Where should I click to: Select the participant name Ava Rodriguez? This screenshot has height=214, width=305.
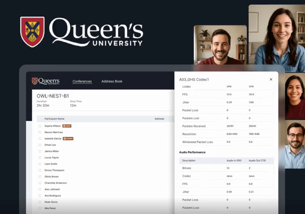pos(53,196)
